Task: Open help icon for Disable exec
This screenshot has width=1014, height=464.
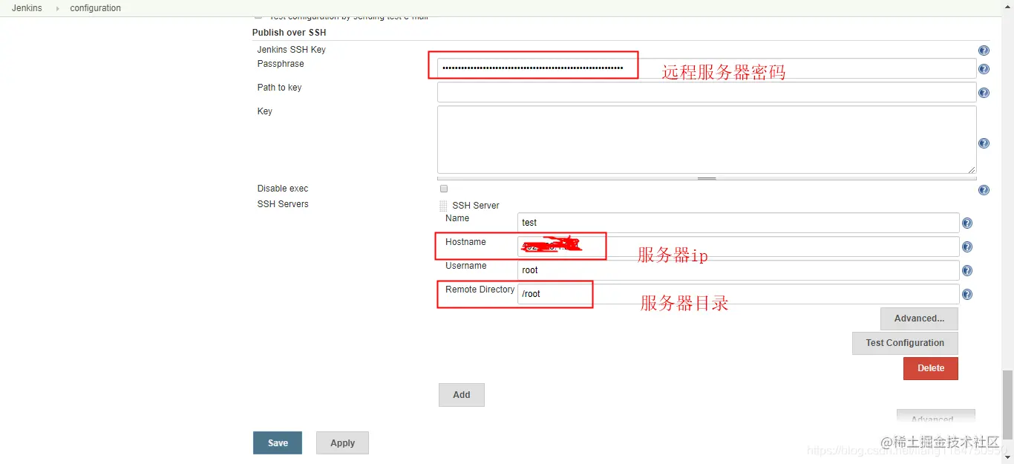Action: [x=984, y=190]
